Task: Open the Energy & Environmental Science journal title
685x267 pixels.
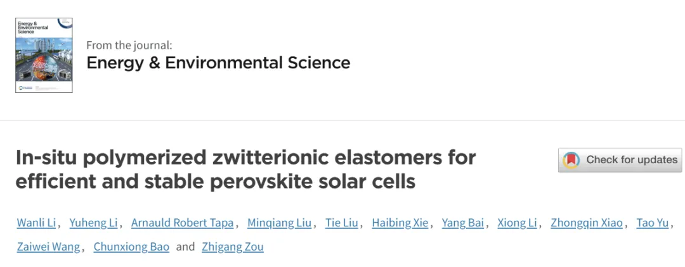Action: click(218, 63)
